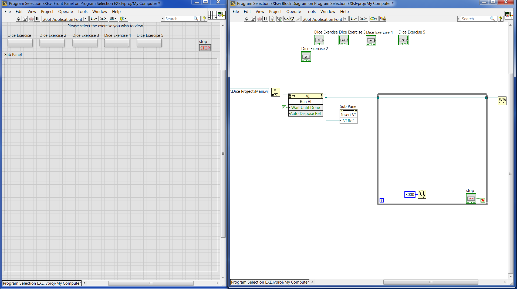Screen dimensions: 517x289
Task: Click loop condition red stop terminal
Action: tap(483, 200)
